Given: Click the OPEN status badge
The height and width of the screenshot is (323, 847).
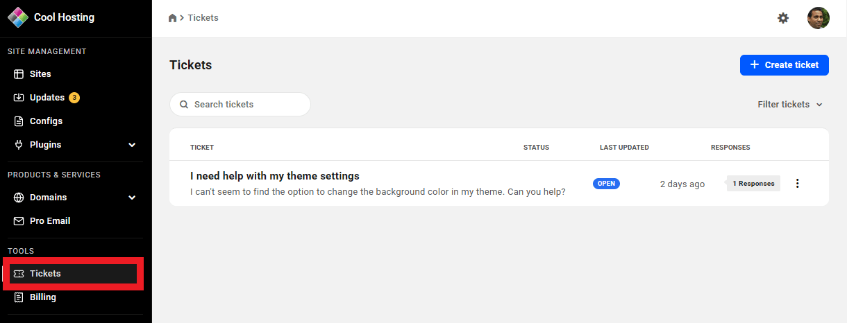Looking at the screenshot, I should point(606,184).
